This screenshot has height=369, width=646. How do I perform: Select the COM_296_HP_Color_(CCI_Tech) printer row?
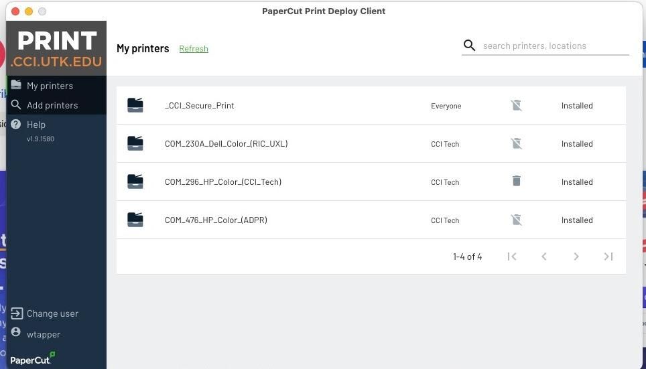[371, 181]
